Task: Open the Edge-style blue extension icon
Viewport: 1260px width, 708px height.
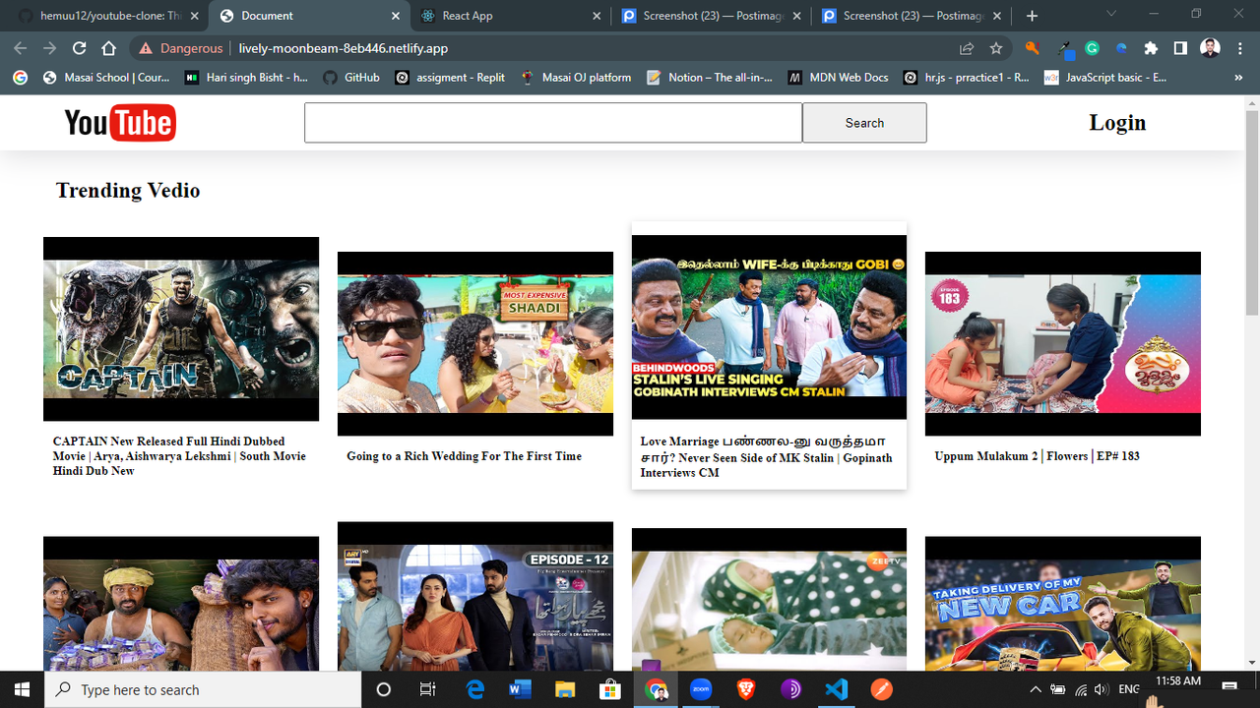Action: [1121, 48]
